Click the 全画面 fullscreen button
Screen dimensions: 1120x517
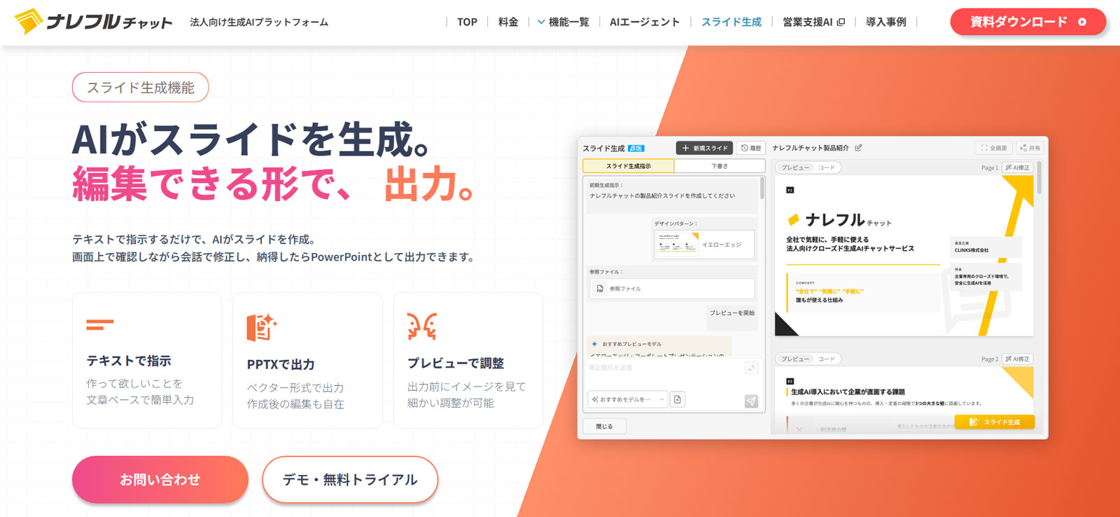click(x=994, y=148)
